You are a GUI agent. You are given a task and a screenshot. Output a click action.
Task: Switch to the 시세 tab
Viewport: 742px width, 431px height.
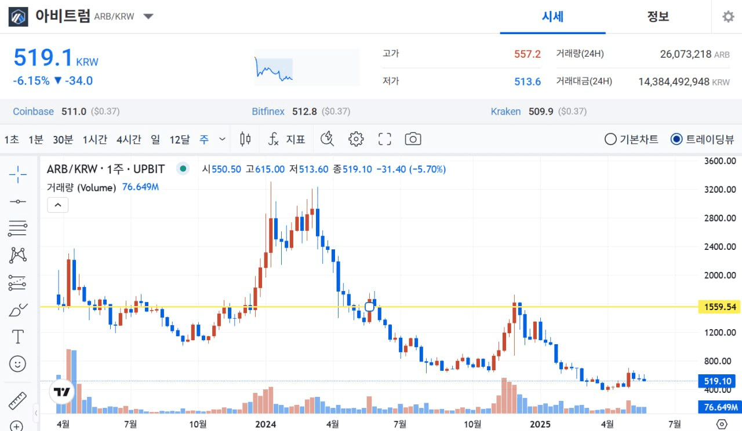click(x=552, y=17)
